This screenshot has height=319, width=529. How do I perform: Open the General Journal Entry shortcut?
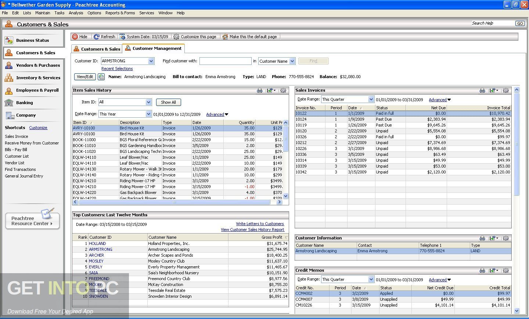click(24, 176)
